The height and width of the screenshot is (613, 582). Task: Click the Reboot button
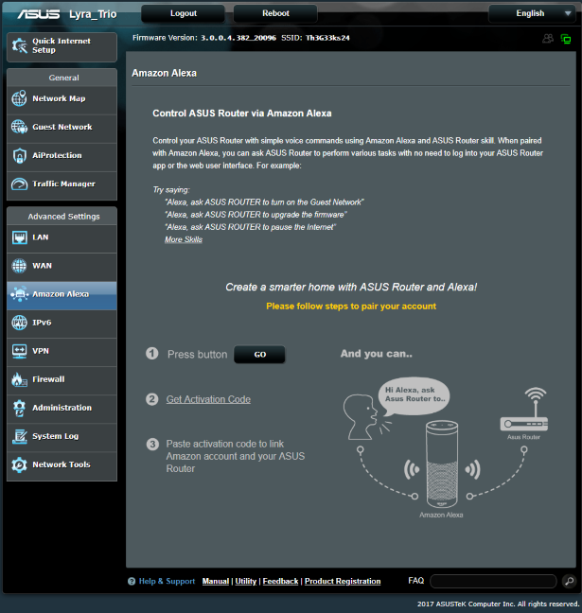[275, 13]
